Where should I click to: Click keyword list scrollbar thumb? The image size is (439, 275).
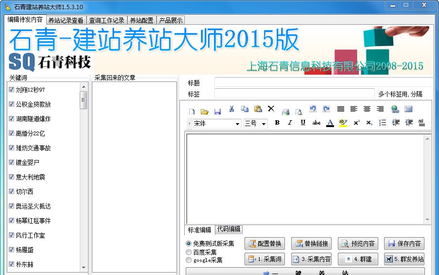tap(84, 100)
